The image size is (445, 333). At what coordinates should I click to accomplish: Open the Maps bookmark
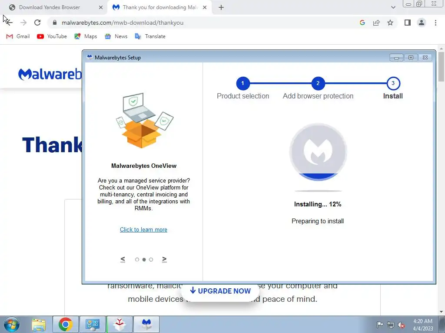tap(86, 36)
